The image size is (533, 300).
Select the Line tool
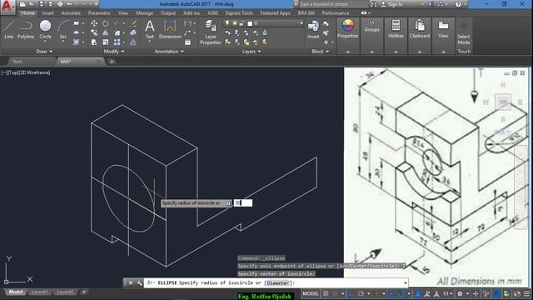[x=9, y=30]
